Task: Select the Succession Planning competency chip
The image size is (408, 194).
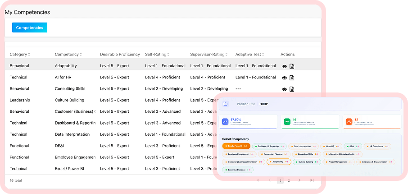Action: point(274,154)
